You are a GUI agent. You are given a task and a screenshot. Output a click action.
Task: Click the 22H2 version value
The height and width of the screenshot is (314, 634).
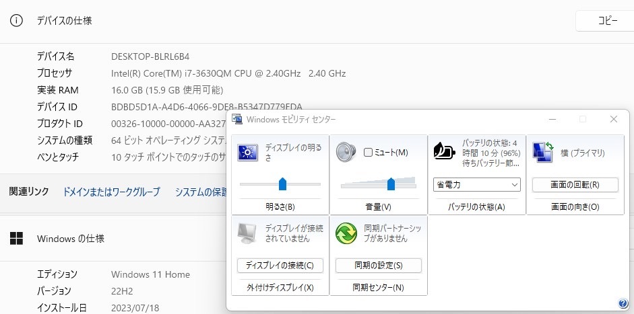click(x=122, y=291)
